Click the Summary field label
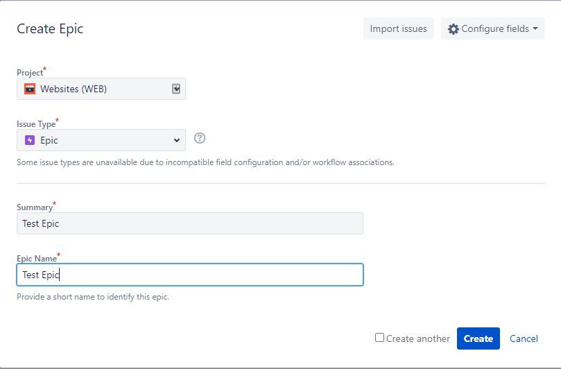Viewport: 561px width, 369px height. click(35, 207)
